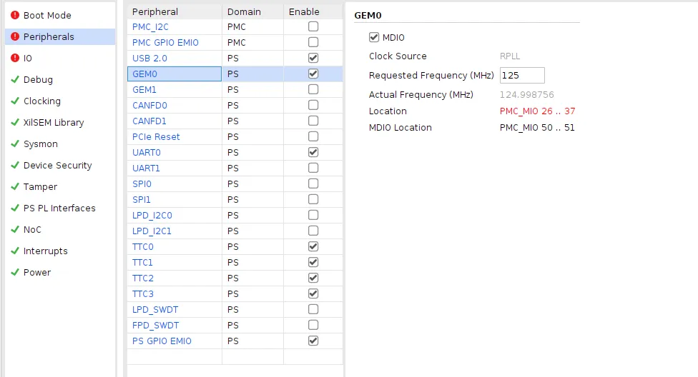This screenshot has width=698, height=377.
Task: Uncheck the MDIO checkbox for GEM0
Action: (374, 37)
